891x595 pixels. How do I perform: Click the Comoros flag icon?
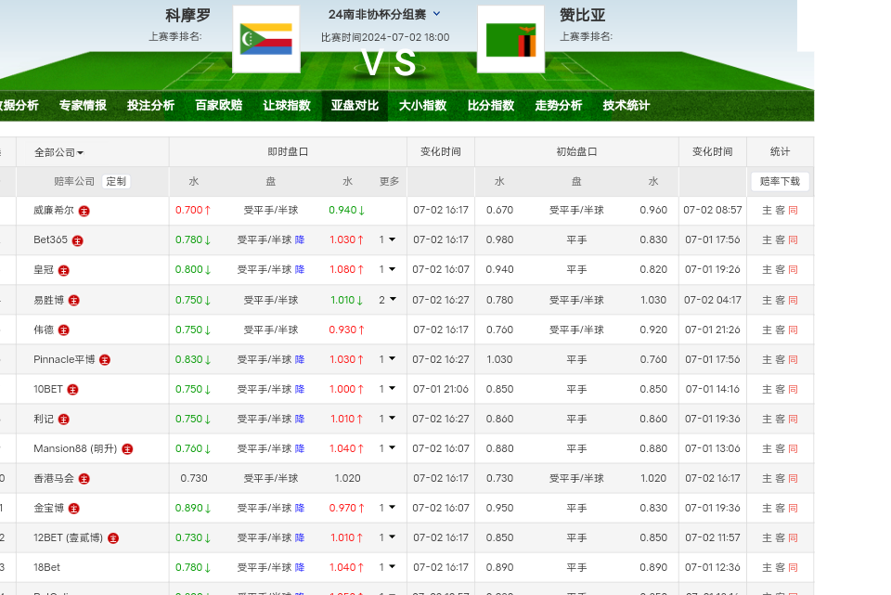point(265,39)
